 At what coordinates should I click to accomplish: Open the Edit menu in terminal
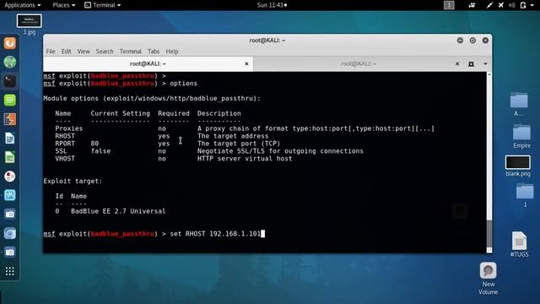(66, 52)
